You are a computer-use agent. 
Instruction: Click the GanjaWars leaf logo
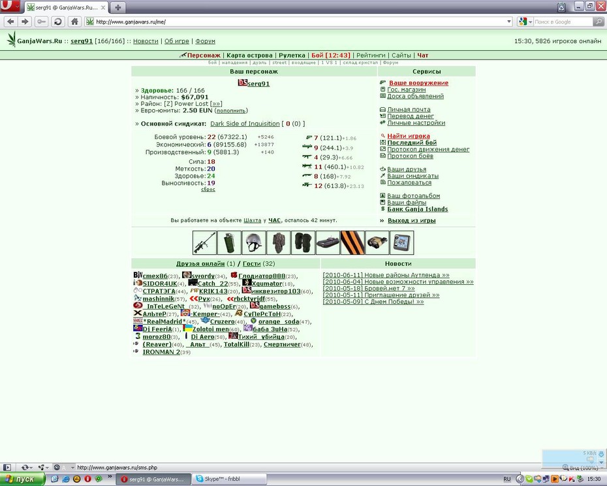point(11,39)
